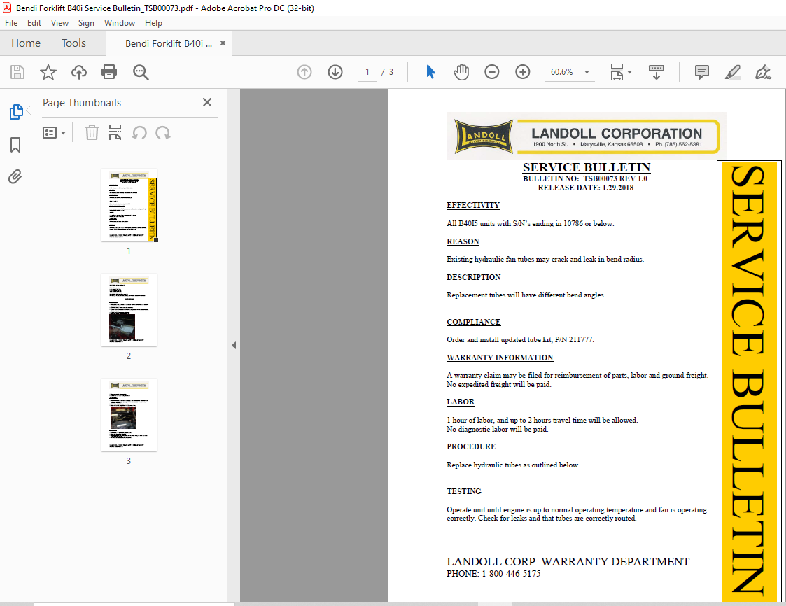Select the Highlight text pen

tap(732, 72)
